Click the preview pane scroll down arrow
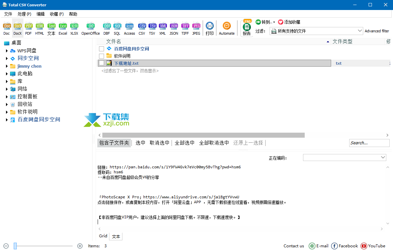The height and width of the screenshot is (252, 393). pos(388,224)
